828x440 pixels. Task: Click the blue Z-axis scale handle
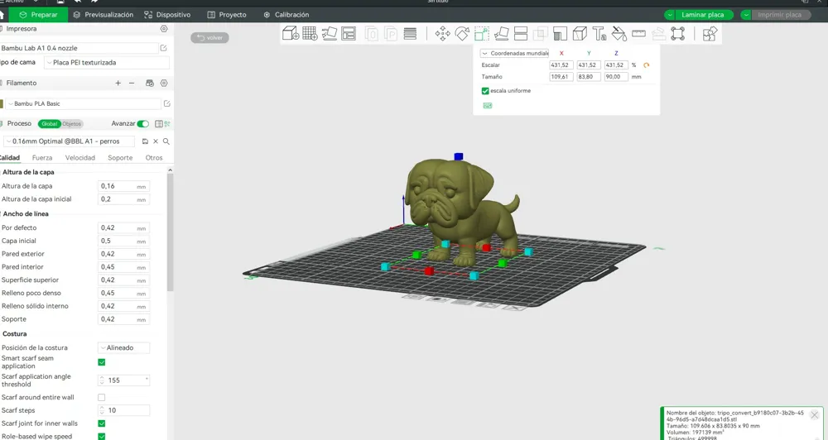pyautogui.click(x=459, y=156)
